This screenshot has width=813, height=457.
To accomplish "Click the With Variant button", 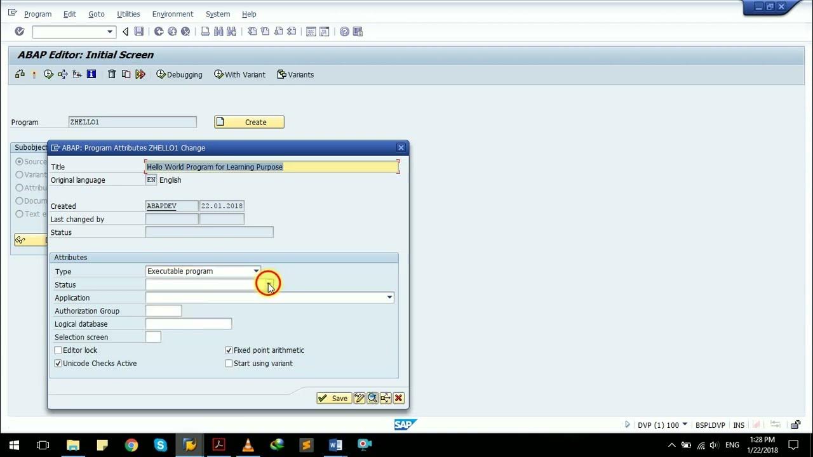I will point(239,74).
